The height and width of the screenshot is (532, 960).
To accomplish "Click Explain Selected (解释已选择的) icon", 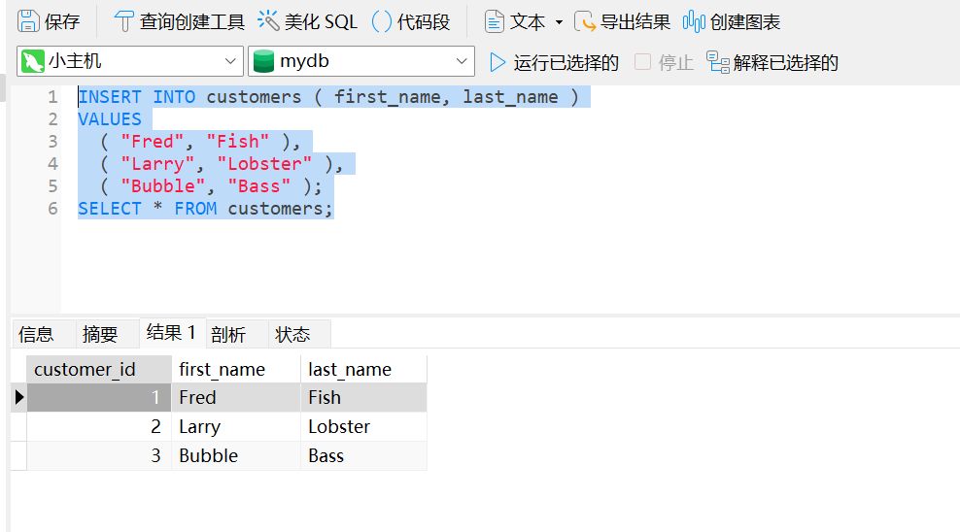I will click(718, 62).
